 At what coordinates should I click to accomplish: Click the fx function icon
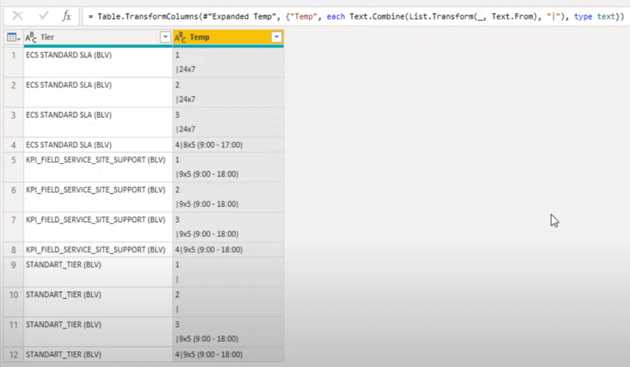pos(67,16)
